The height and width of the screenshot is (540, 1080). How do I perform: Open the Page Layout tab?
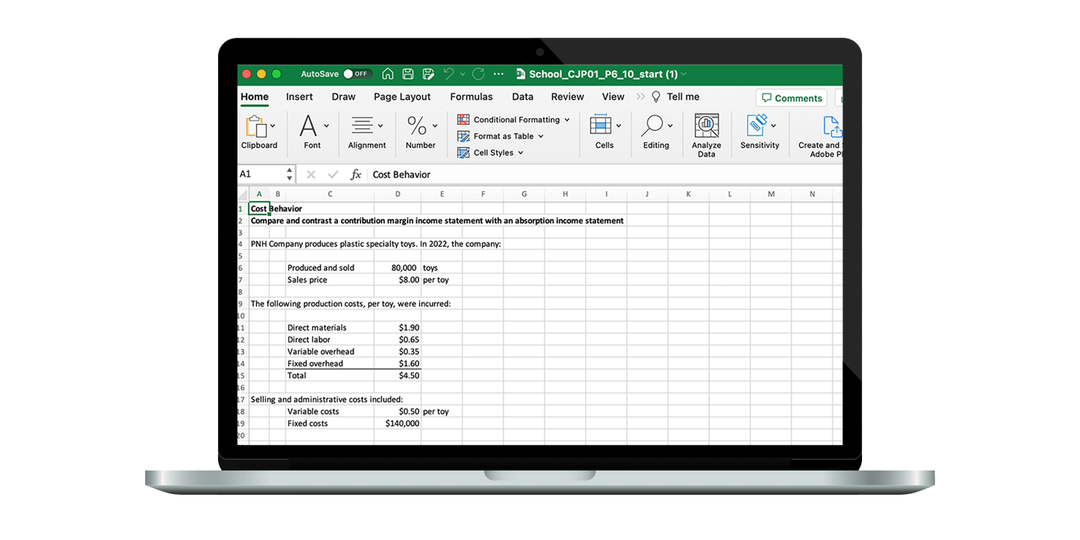[x=402, y=97]
